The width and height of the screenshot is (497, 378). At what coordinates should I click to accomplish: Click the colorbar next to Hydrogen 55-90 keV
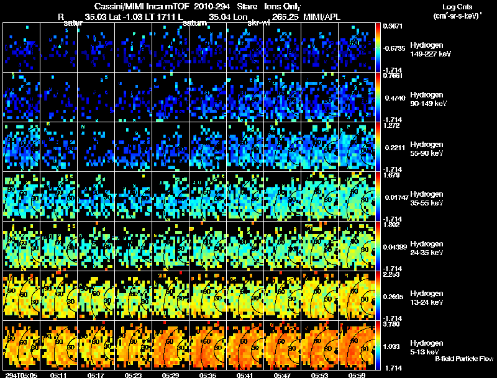point(378,147)
